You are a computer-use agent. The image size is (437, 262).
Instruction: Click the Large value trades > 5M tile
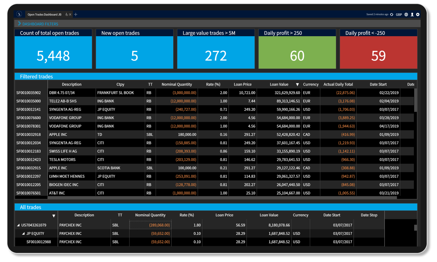(216, 49)
